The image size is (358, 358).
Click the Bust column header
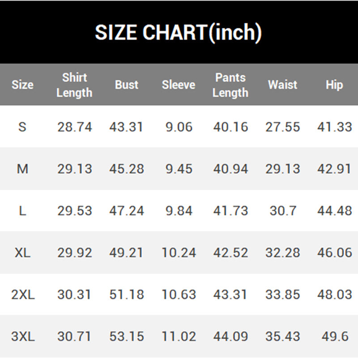pyautogui.click(x=127, y=85)
